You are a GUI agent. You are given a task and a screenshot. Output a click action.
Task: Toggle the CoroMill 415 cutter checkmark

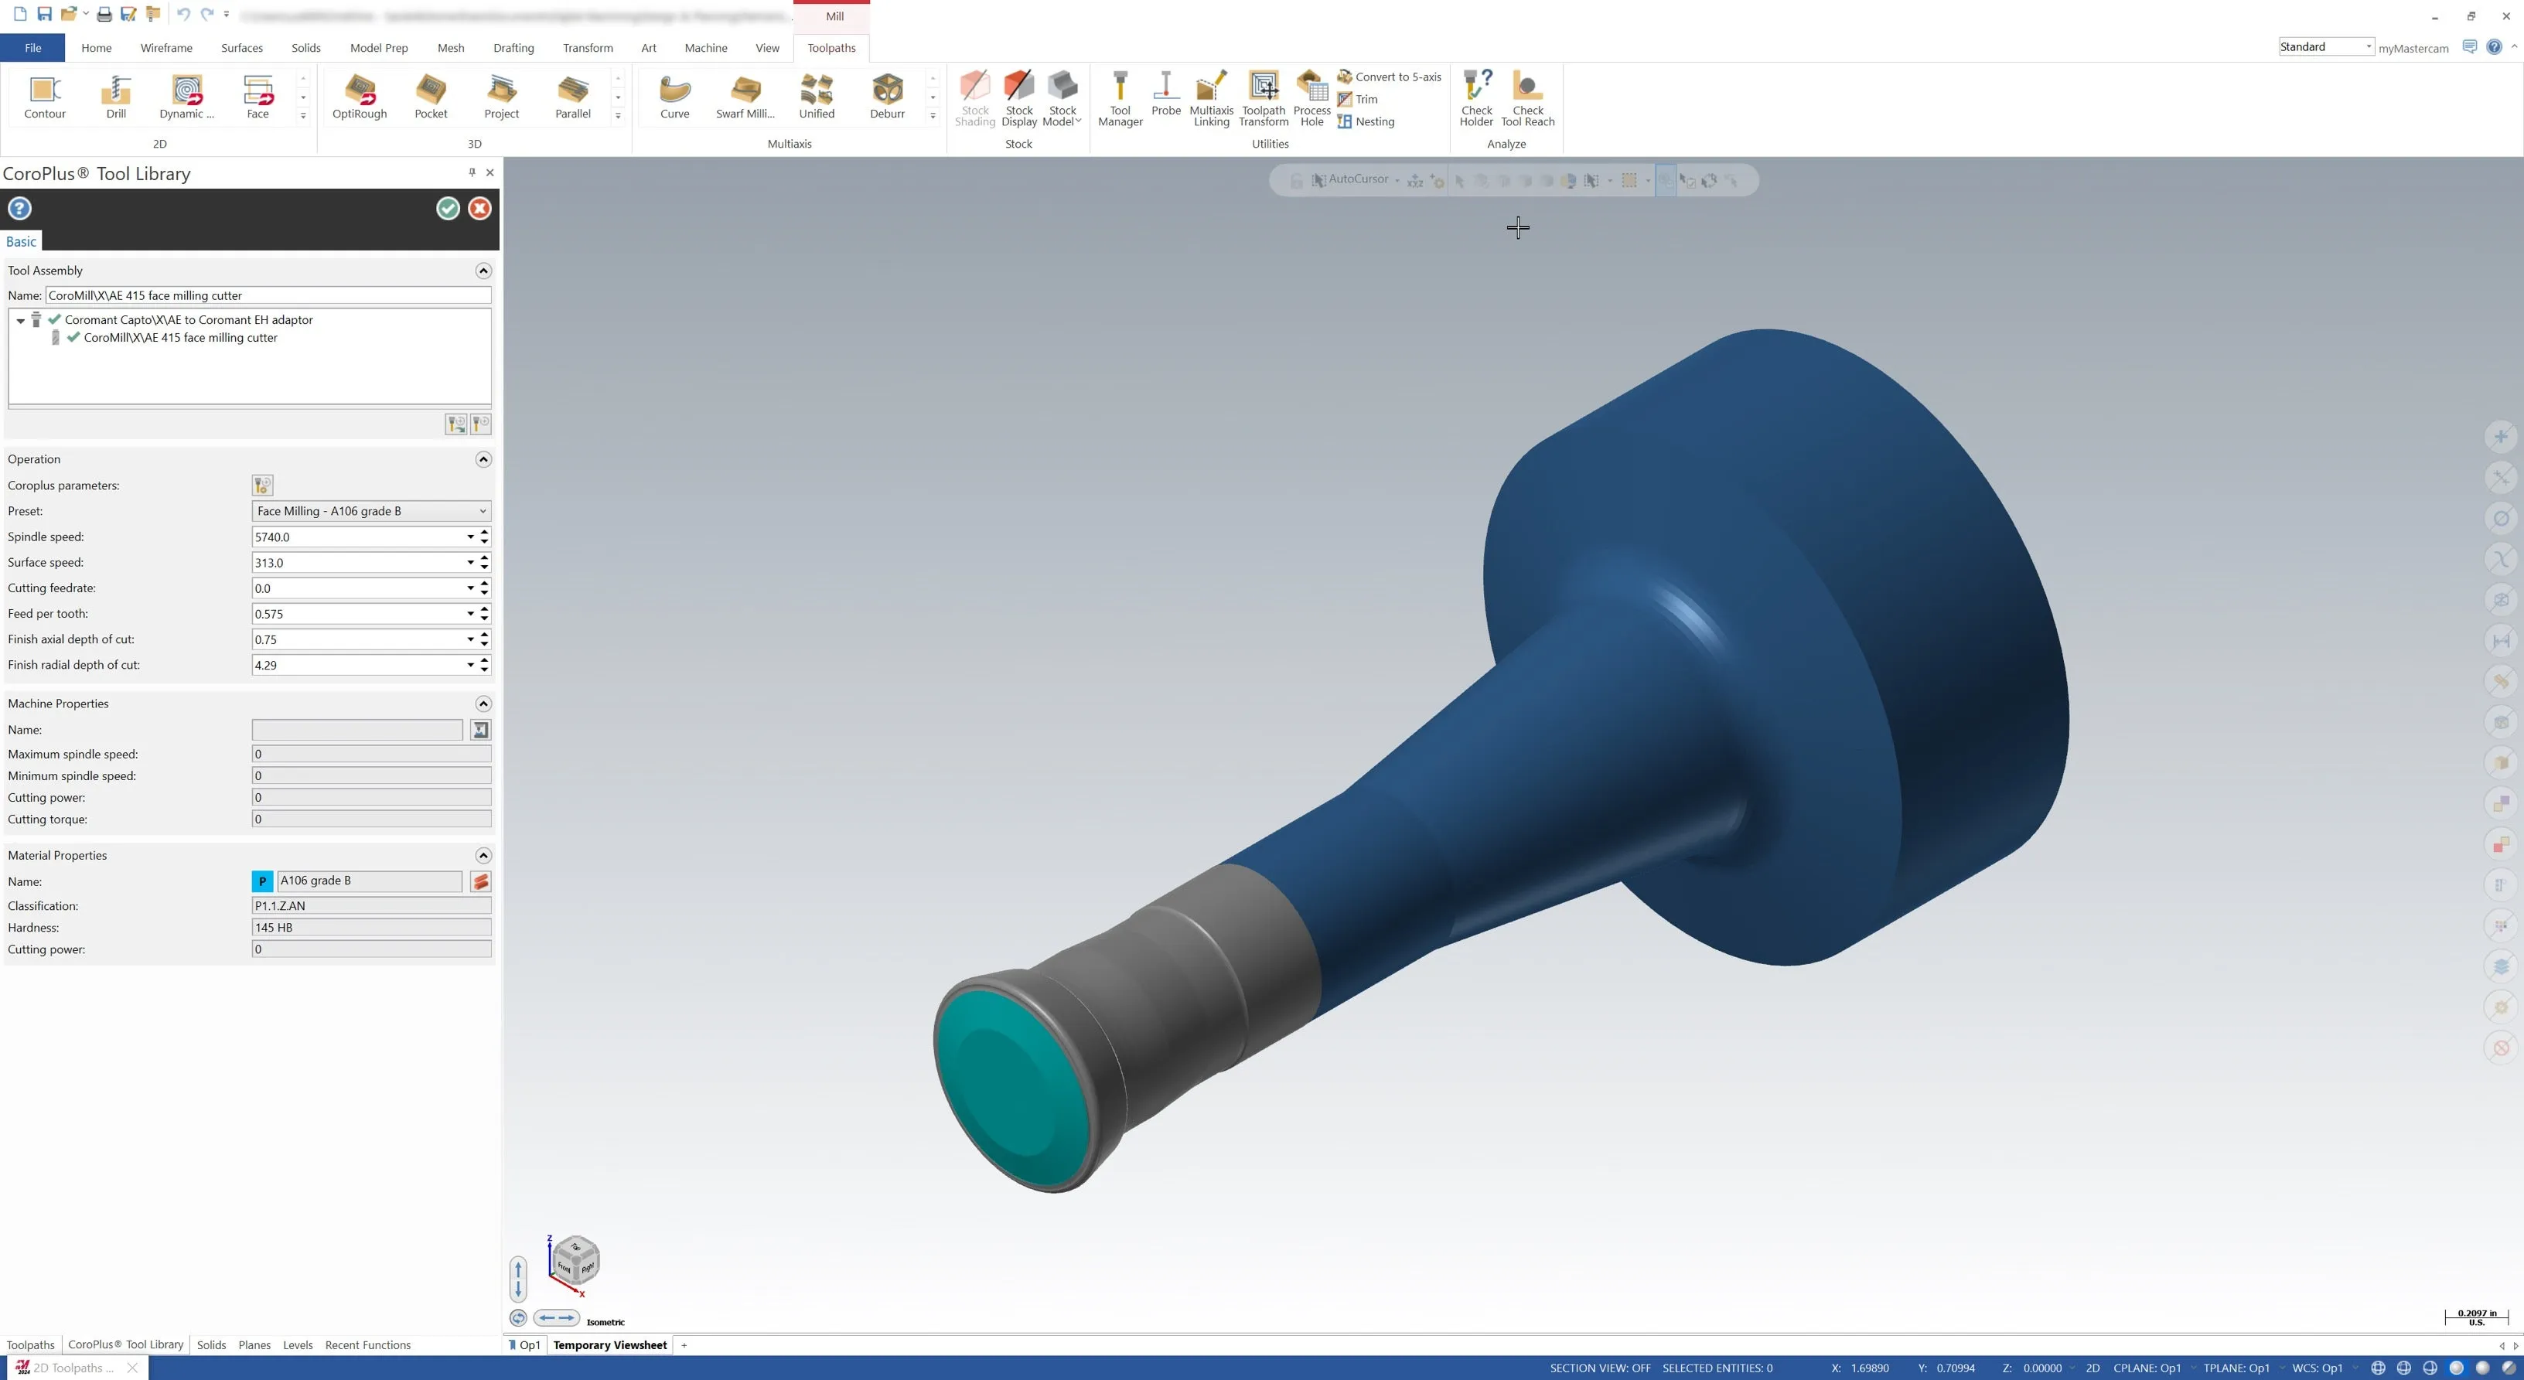coord(73,337)
